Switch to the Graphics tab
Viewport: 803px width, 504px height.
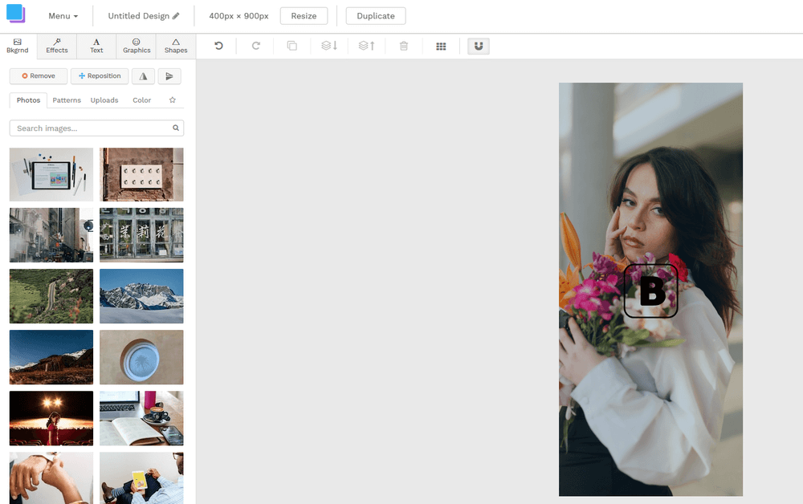tap(137, 46)
